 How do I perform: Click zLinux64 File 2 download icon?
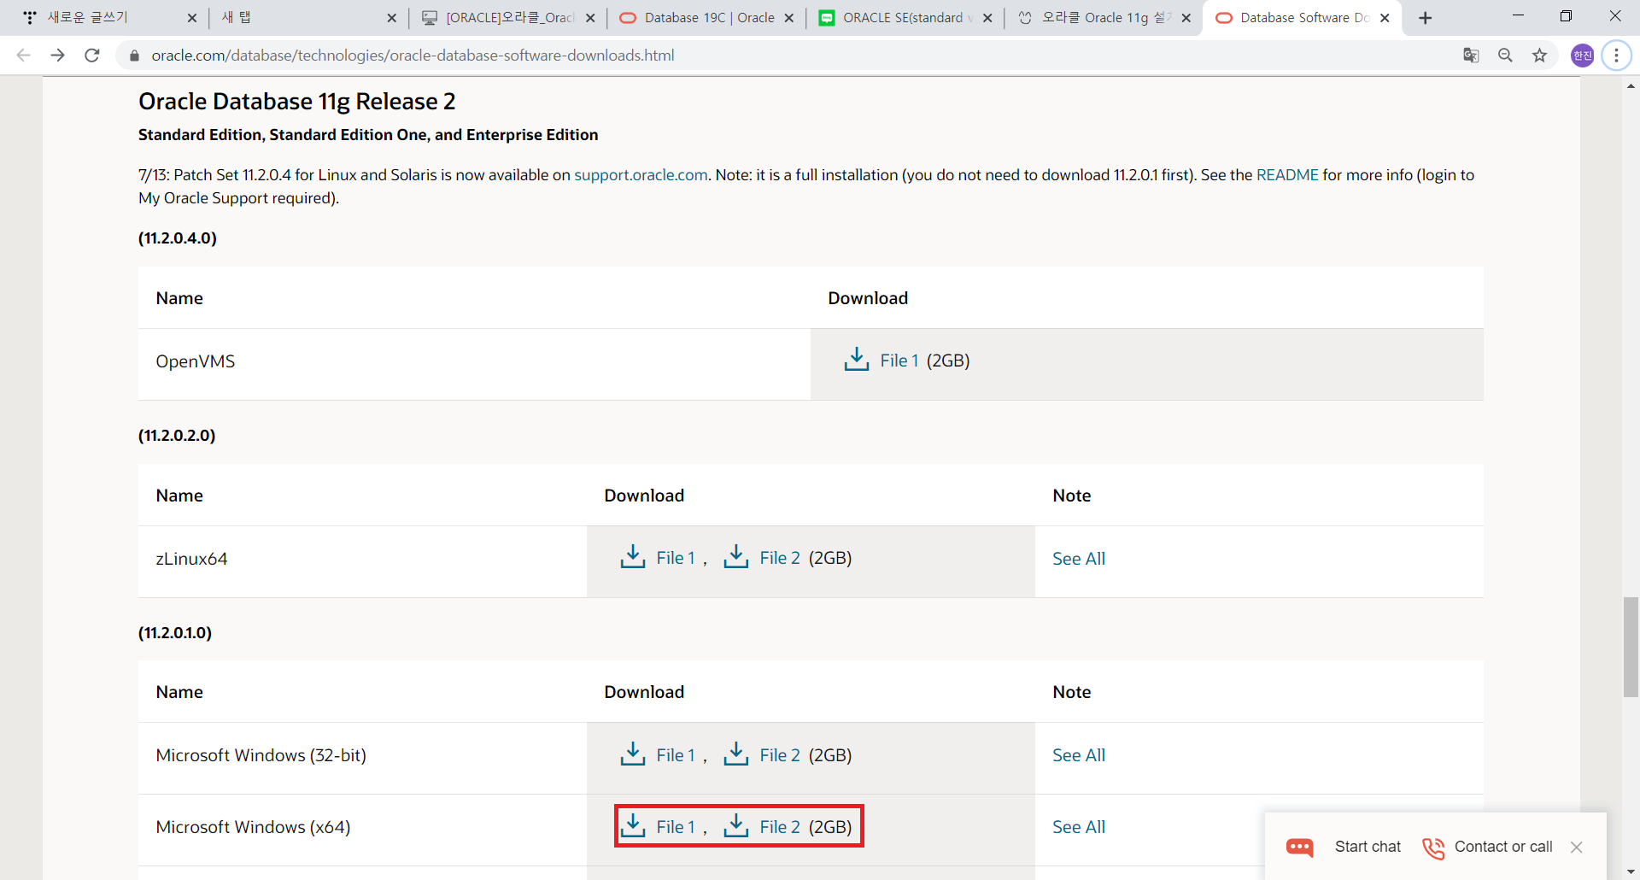point(735,557)
